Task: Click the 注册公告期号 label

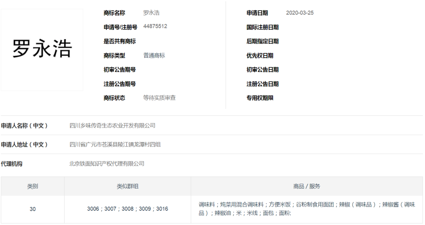Action: 120,84
